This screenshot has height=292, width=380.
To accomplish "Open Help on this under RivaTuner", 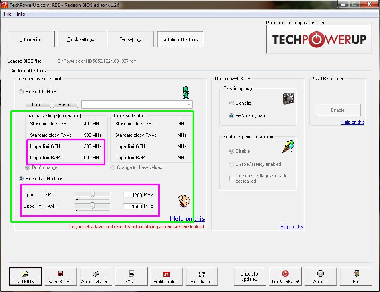I will [353, 122].
